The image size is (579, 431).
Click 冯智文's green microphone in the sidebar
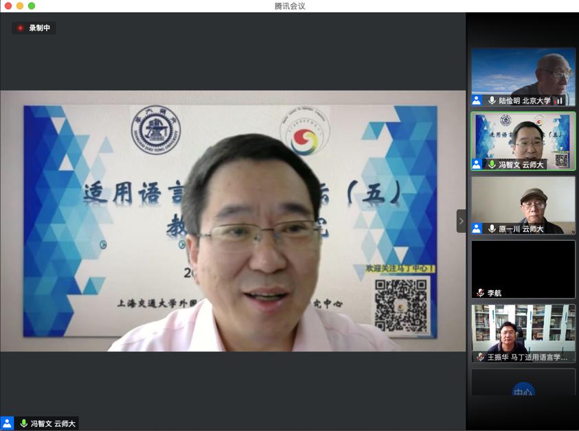[492, 165]
